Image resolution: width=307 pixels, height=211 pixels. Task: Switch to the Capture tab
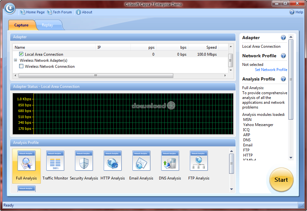[x=21, y=25]
